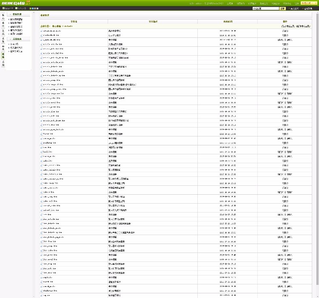
Task: Click the file icon of index.htm row
Action: coord(41,161)
